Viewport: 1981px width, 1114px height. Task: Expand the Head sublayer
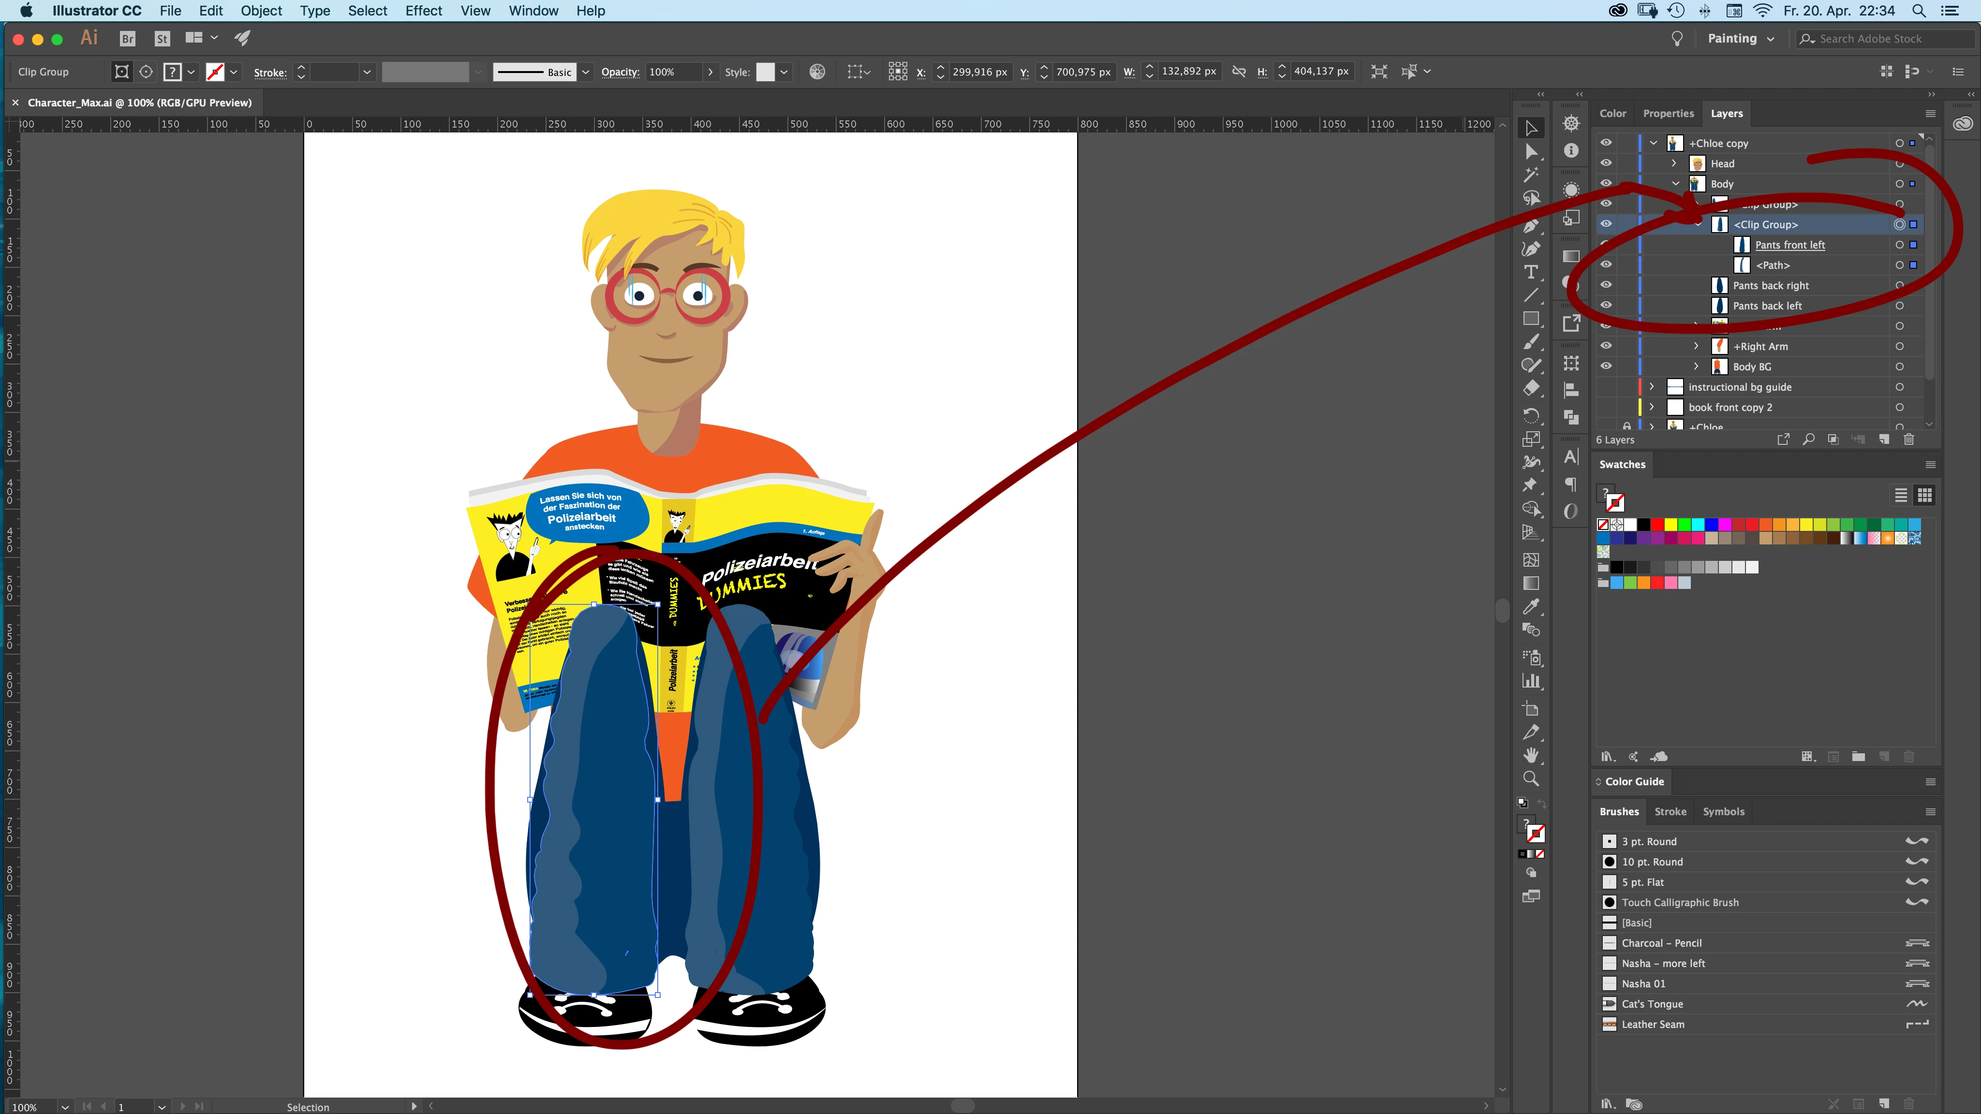click(x=1674, y=163)
